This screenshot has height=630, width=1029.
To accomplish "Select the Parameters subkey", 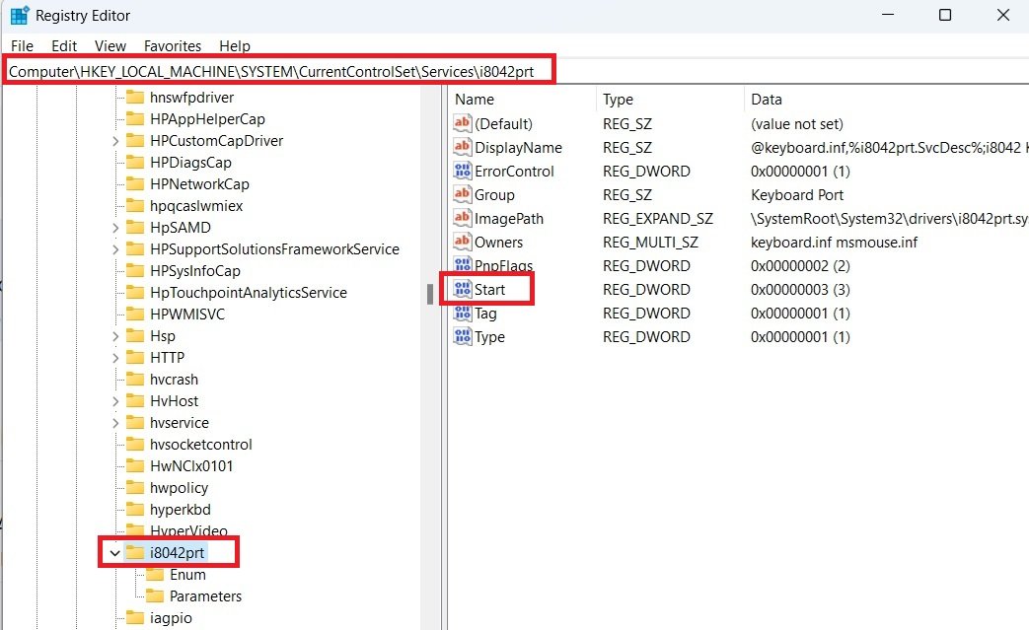I will click(x=204, y=595).
